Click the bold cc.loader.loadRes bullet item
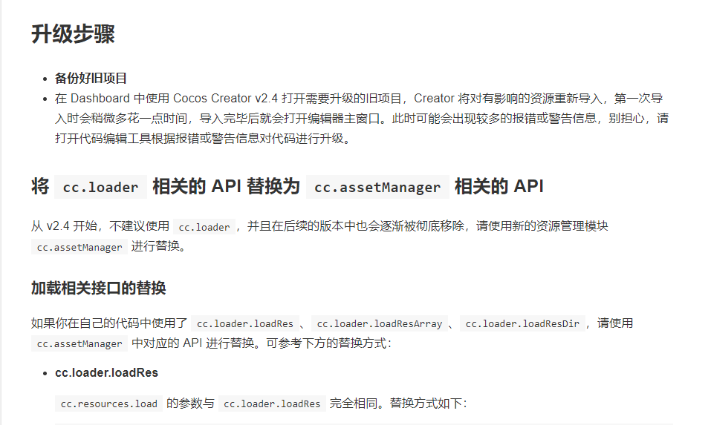711x425 pixels. [x=106, y=372]
